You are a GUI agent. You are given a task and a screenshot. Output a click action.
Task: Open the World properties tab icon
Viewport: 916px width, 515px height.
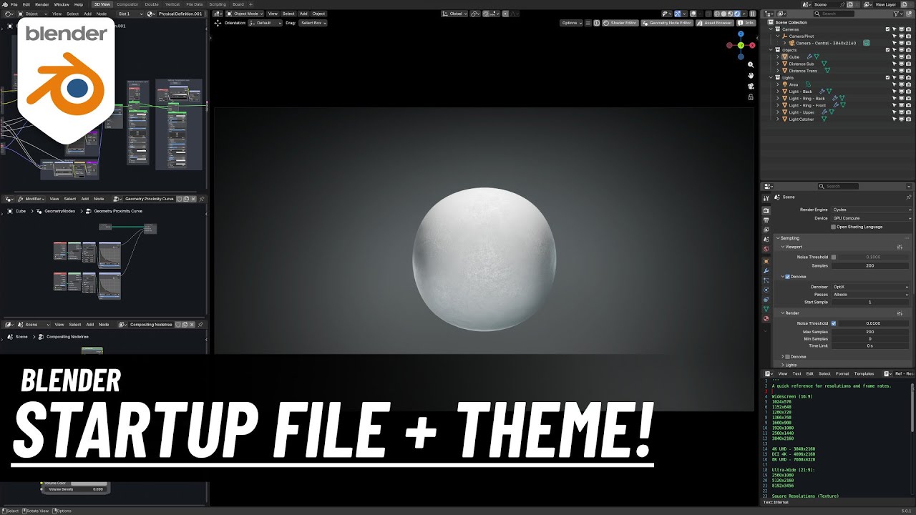(766, 249)
